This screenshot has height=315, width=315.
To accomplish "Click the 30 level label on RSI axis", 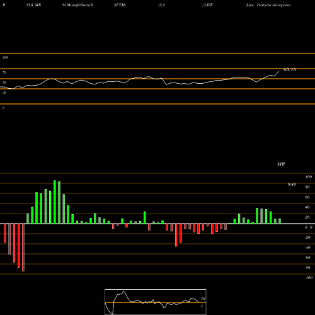I will (x=4, y=93).
